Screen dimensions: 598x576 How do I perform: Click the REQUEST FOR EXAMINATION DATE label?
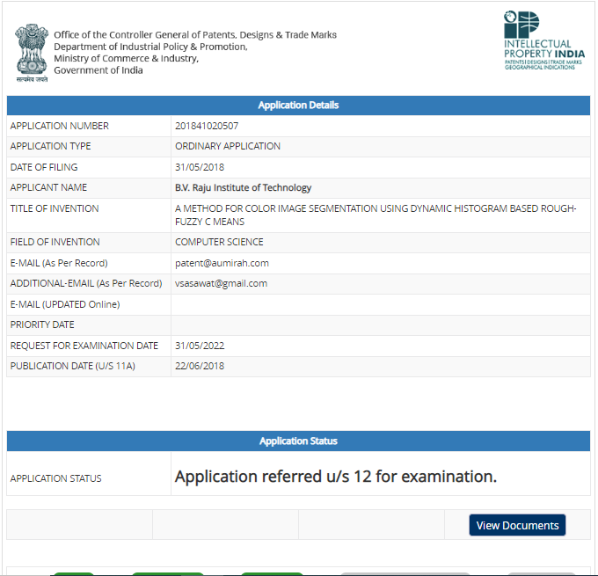pyautogui.click(x=84, y=346)
